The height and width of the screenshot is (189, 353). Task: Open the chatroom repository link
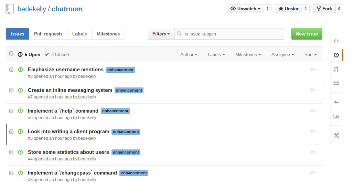click(67, 9)
